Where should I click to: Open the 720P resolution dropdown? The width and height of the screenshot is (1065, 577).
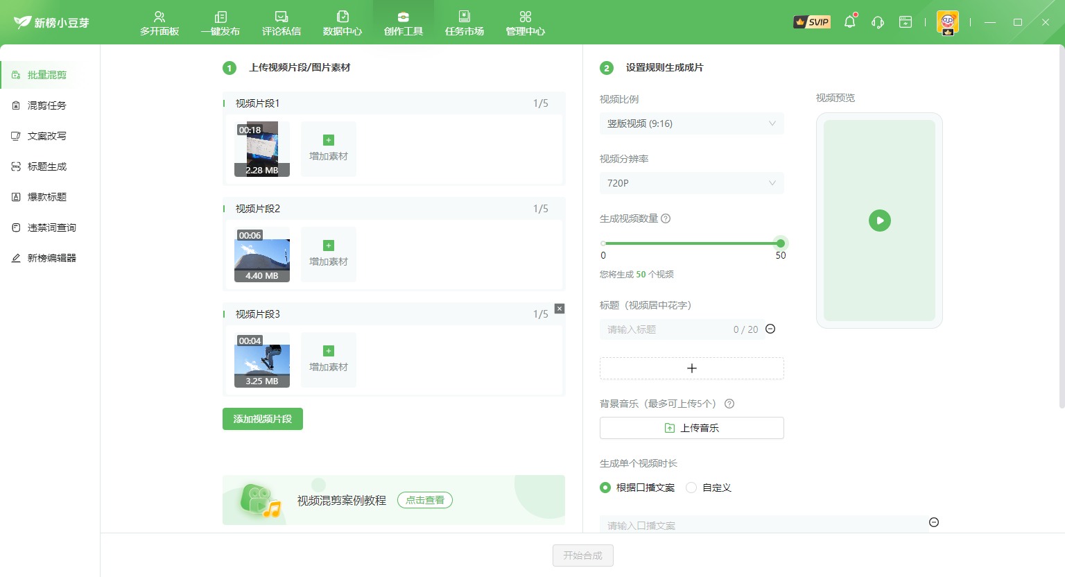[x=691, y=183]
